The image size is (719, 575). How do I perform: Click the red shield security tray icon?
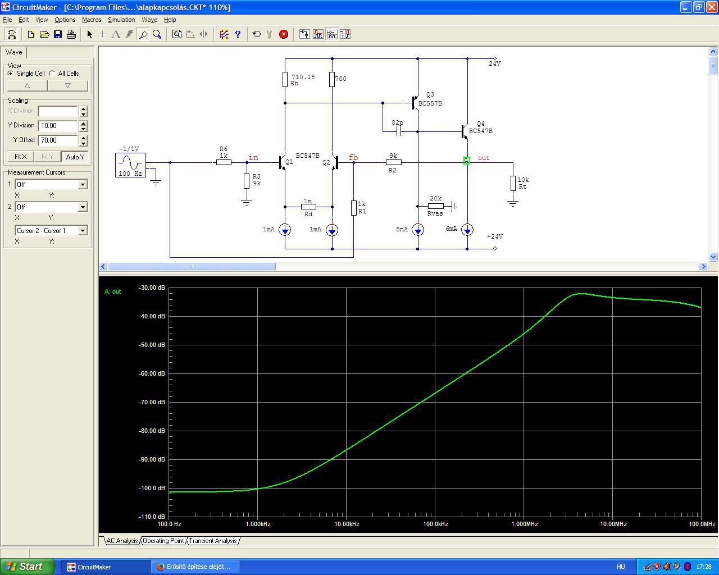(657, 567)
